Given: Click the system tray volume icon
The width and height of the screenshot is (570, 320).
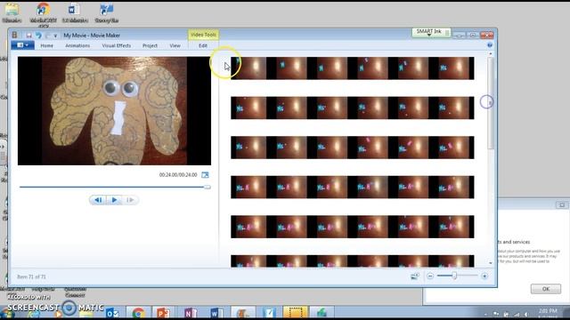Looking at the screenshot, I should [x=526, y=314].
